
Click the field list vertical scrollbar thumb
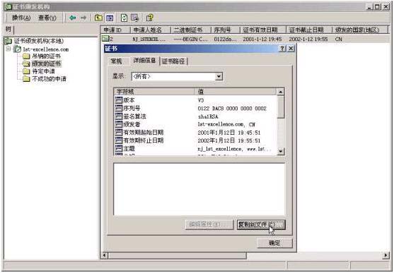(x=280, y=107)
